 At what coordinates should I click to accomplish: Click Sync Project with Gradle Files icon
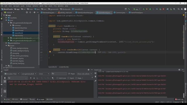tap(167, 9)
